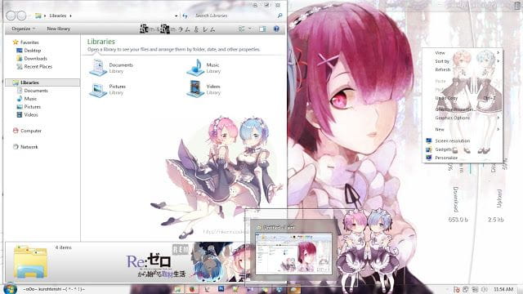Expand the New submenu arrow
Screen dimensions: 523x294
coord(498,129)
